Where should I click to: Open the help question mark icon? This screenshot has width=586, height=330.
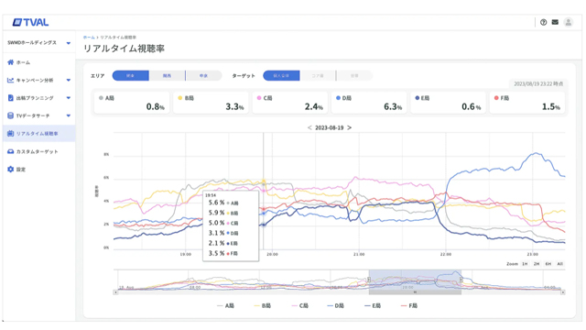point(543,22)
